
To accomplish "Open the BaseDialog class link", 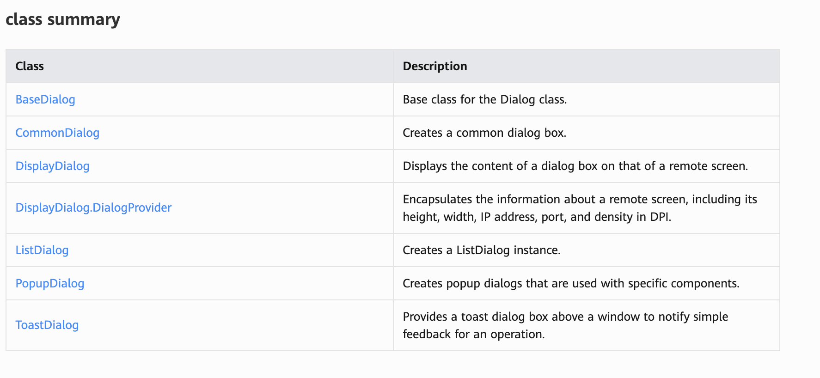I will (45, 99).
